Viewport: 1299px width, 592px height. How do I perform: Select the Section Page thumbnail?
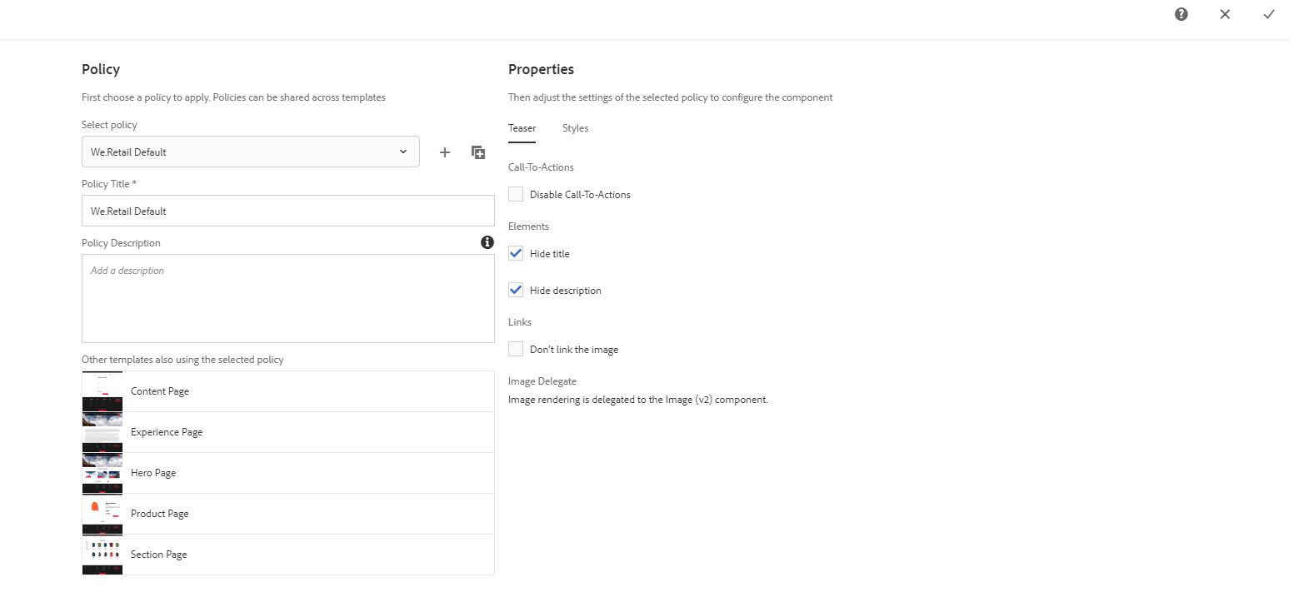click(x=102, y=555)
